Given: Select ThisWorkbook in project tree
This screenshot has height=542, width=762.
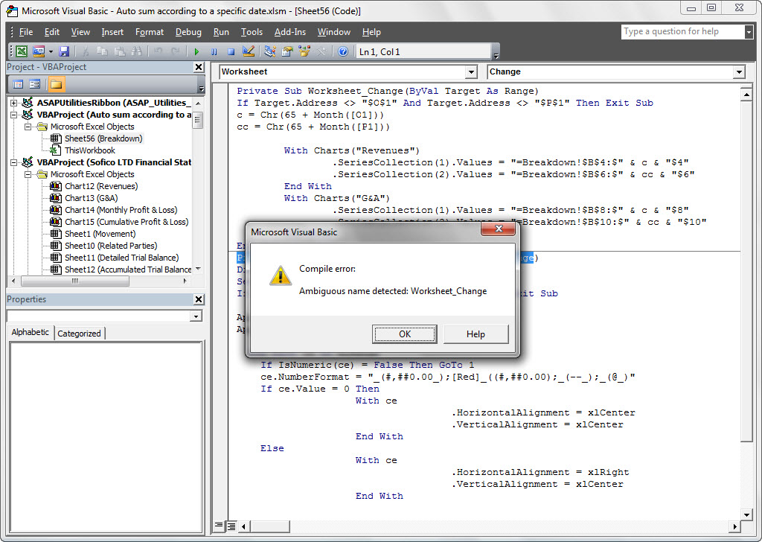Looking at the screenshot, I should coord(90,150).
